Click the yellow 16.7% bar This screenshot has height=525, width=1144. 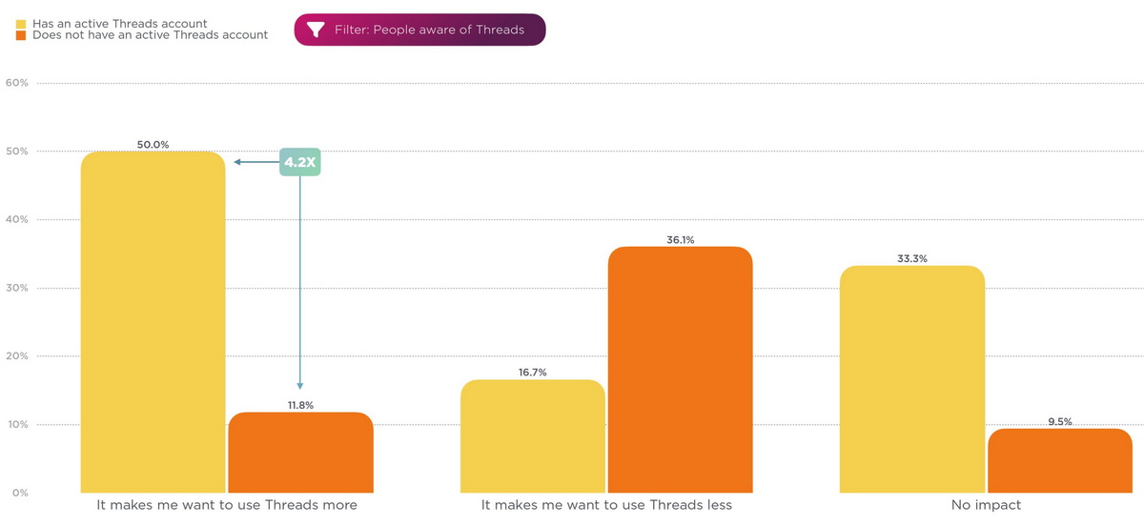(x=532, y=436)
